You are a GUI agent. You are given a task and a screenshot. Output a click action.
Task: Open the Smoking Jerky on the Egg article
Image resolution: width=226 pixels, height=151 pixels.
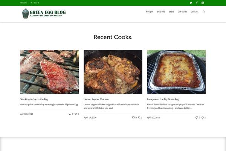pos(34,99)
